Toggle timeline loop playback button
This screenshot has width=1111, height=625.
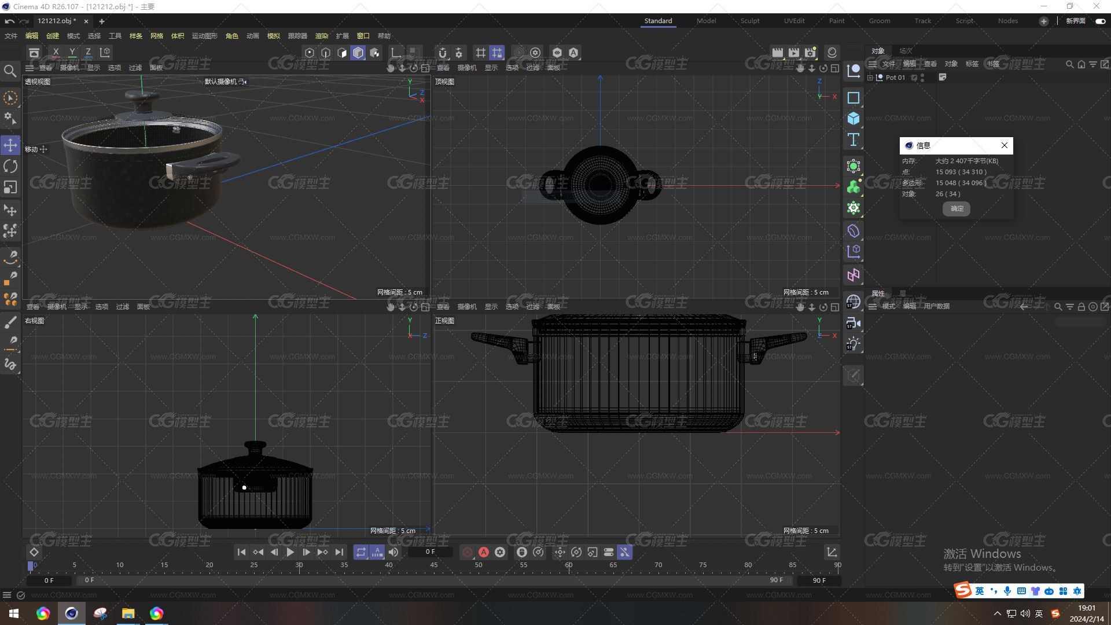pos(360,552)
